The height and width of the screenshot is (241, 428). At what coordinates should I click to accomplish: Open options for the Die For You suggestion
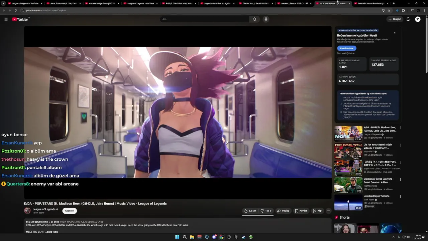(x=400, y=145)
